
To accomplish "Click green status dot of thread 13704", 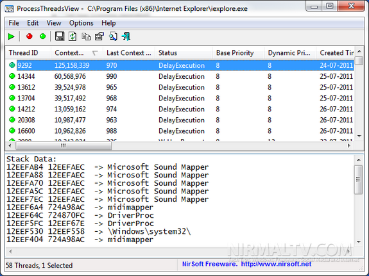I will [x=12, y=98].
